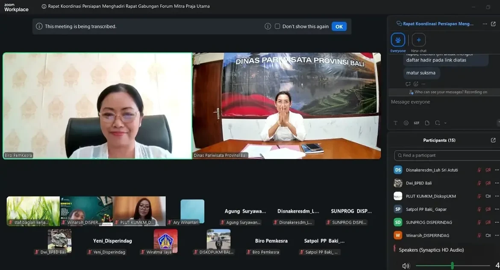Viewport: 500px width, 270px height.
Task: Start a New chat with the plus button
Action: coord(419,40)
